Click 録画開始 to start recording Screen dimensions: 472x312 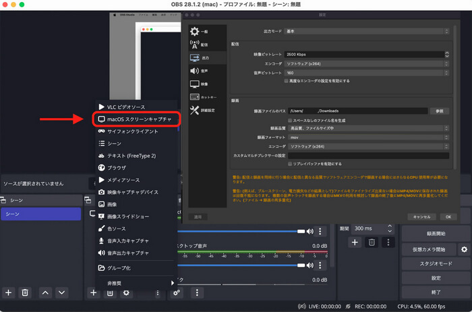(x=436, y=233)
